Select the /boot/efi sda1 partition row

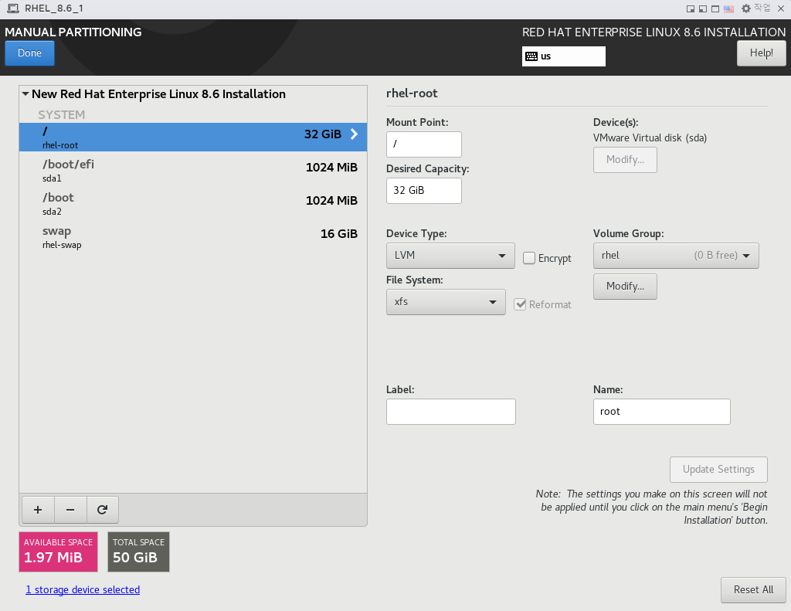click(192, 170)
